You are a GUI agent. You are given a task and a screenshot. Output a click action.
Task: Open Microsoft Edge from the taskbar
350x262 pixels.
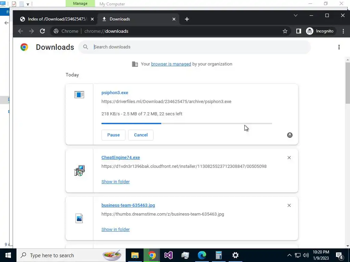(x=202, y=255)
